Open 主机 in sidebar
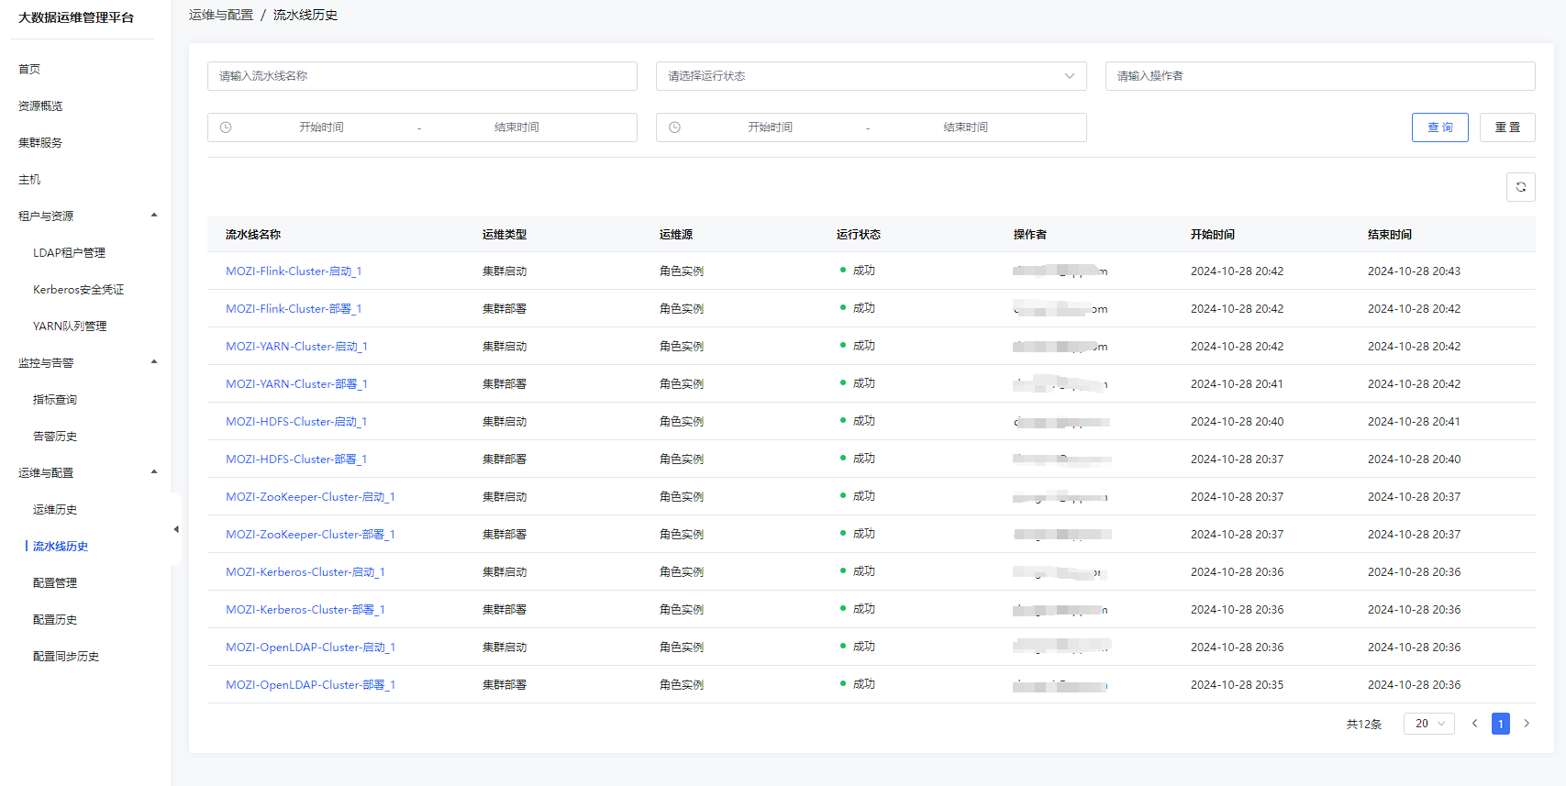1566x786 pixels. click(x=29, y=179)
